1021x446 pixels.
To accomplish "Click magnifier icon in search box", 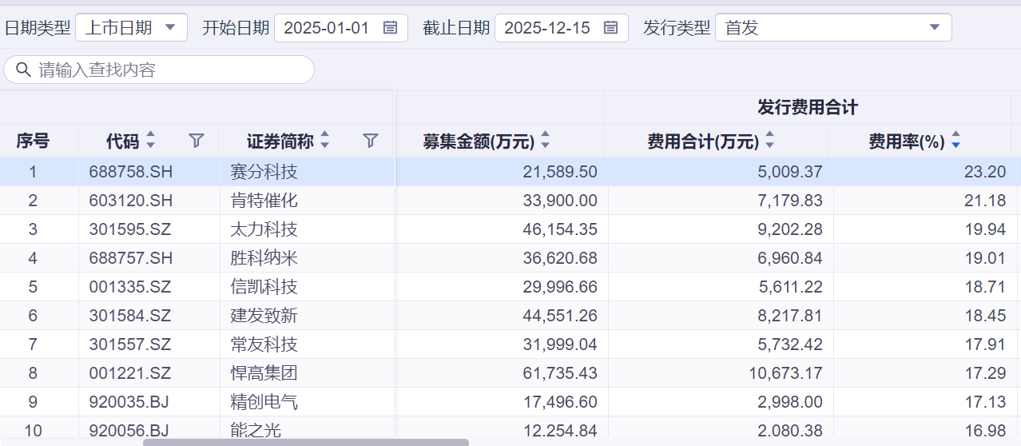I will 23,70.
